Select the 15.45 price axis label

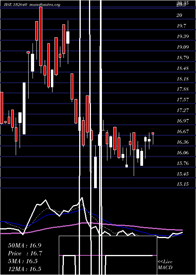pyautogui.click(x=183, y=174)
